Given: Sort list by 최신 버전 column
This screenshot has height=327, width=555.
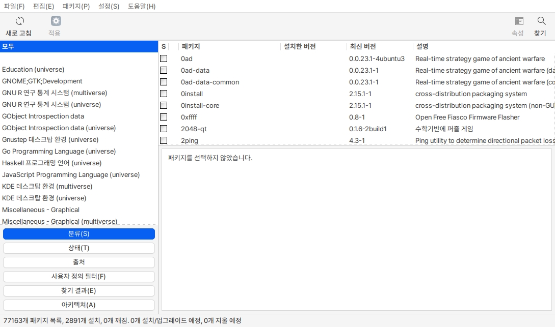Looking at the screenshot, I should [362, 46].
